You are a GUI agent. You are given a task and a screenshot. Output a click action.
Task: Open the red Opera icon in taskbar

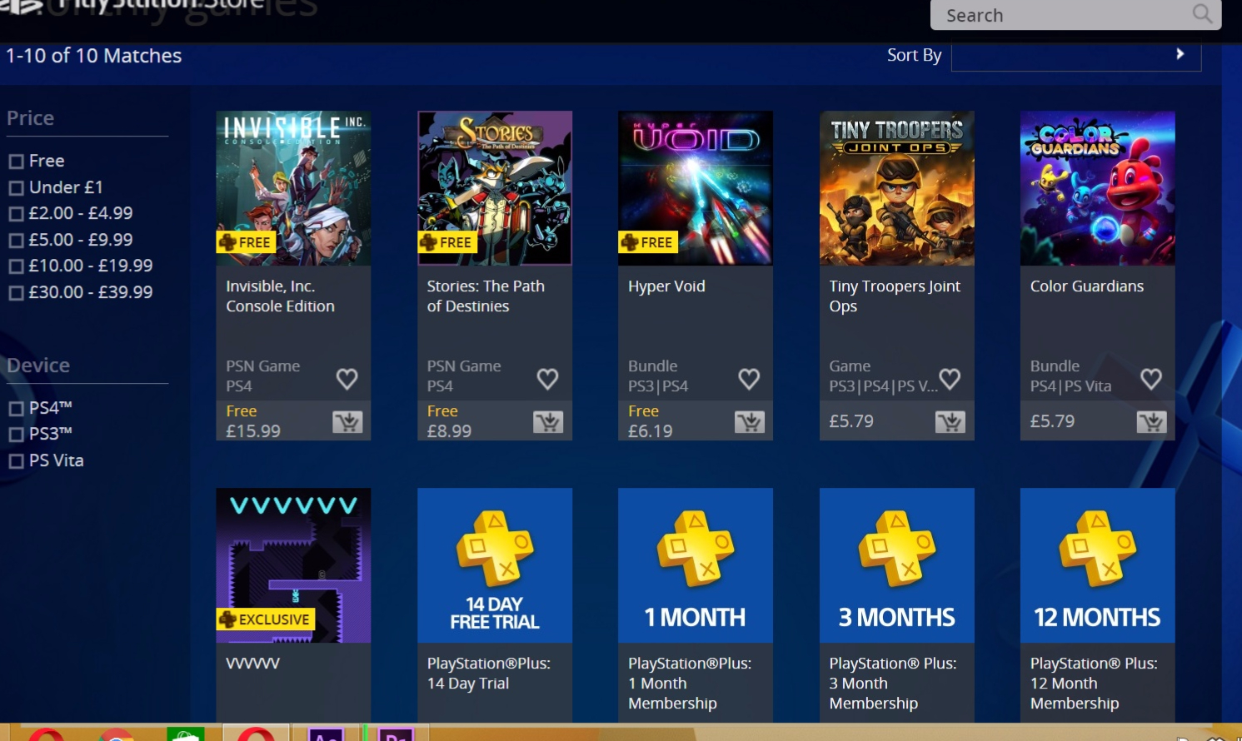[256, 734]
